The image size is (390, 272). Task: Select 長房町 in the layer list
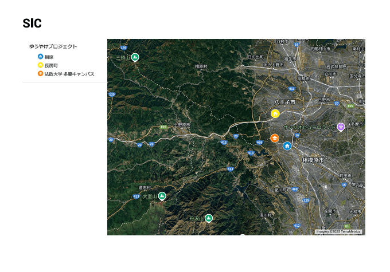point(51,66)
